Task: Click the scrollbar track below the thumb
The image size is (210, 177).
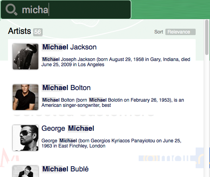Action: [x=207, y=115]
